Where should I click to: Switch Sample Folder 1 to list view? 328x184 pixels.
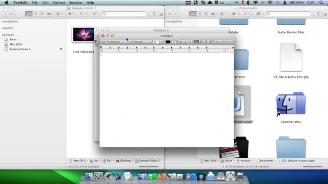click(35, 14)
